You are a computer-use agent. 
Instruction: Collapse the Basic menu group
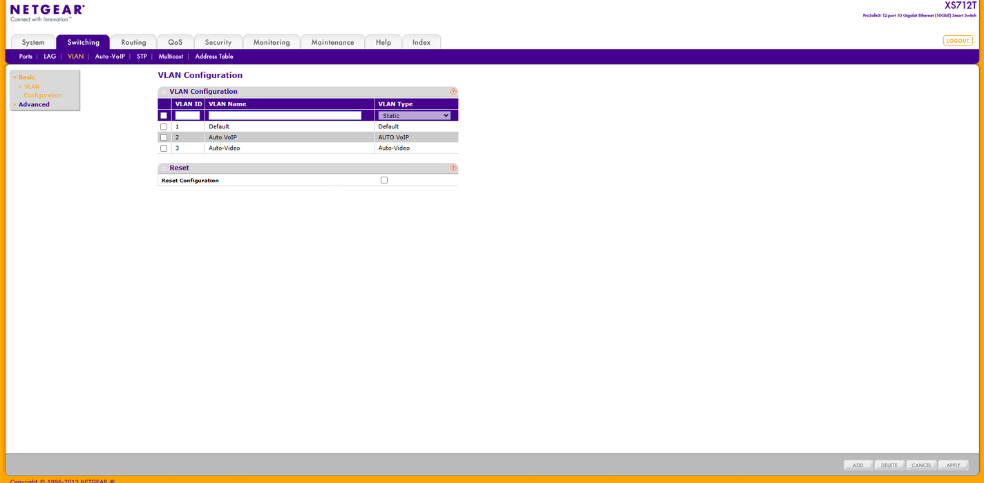[27, 77]
